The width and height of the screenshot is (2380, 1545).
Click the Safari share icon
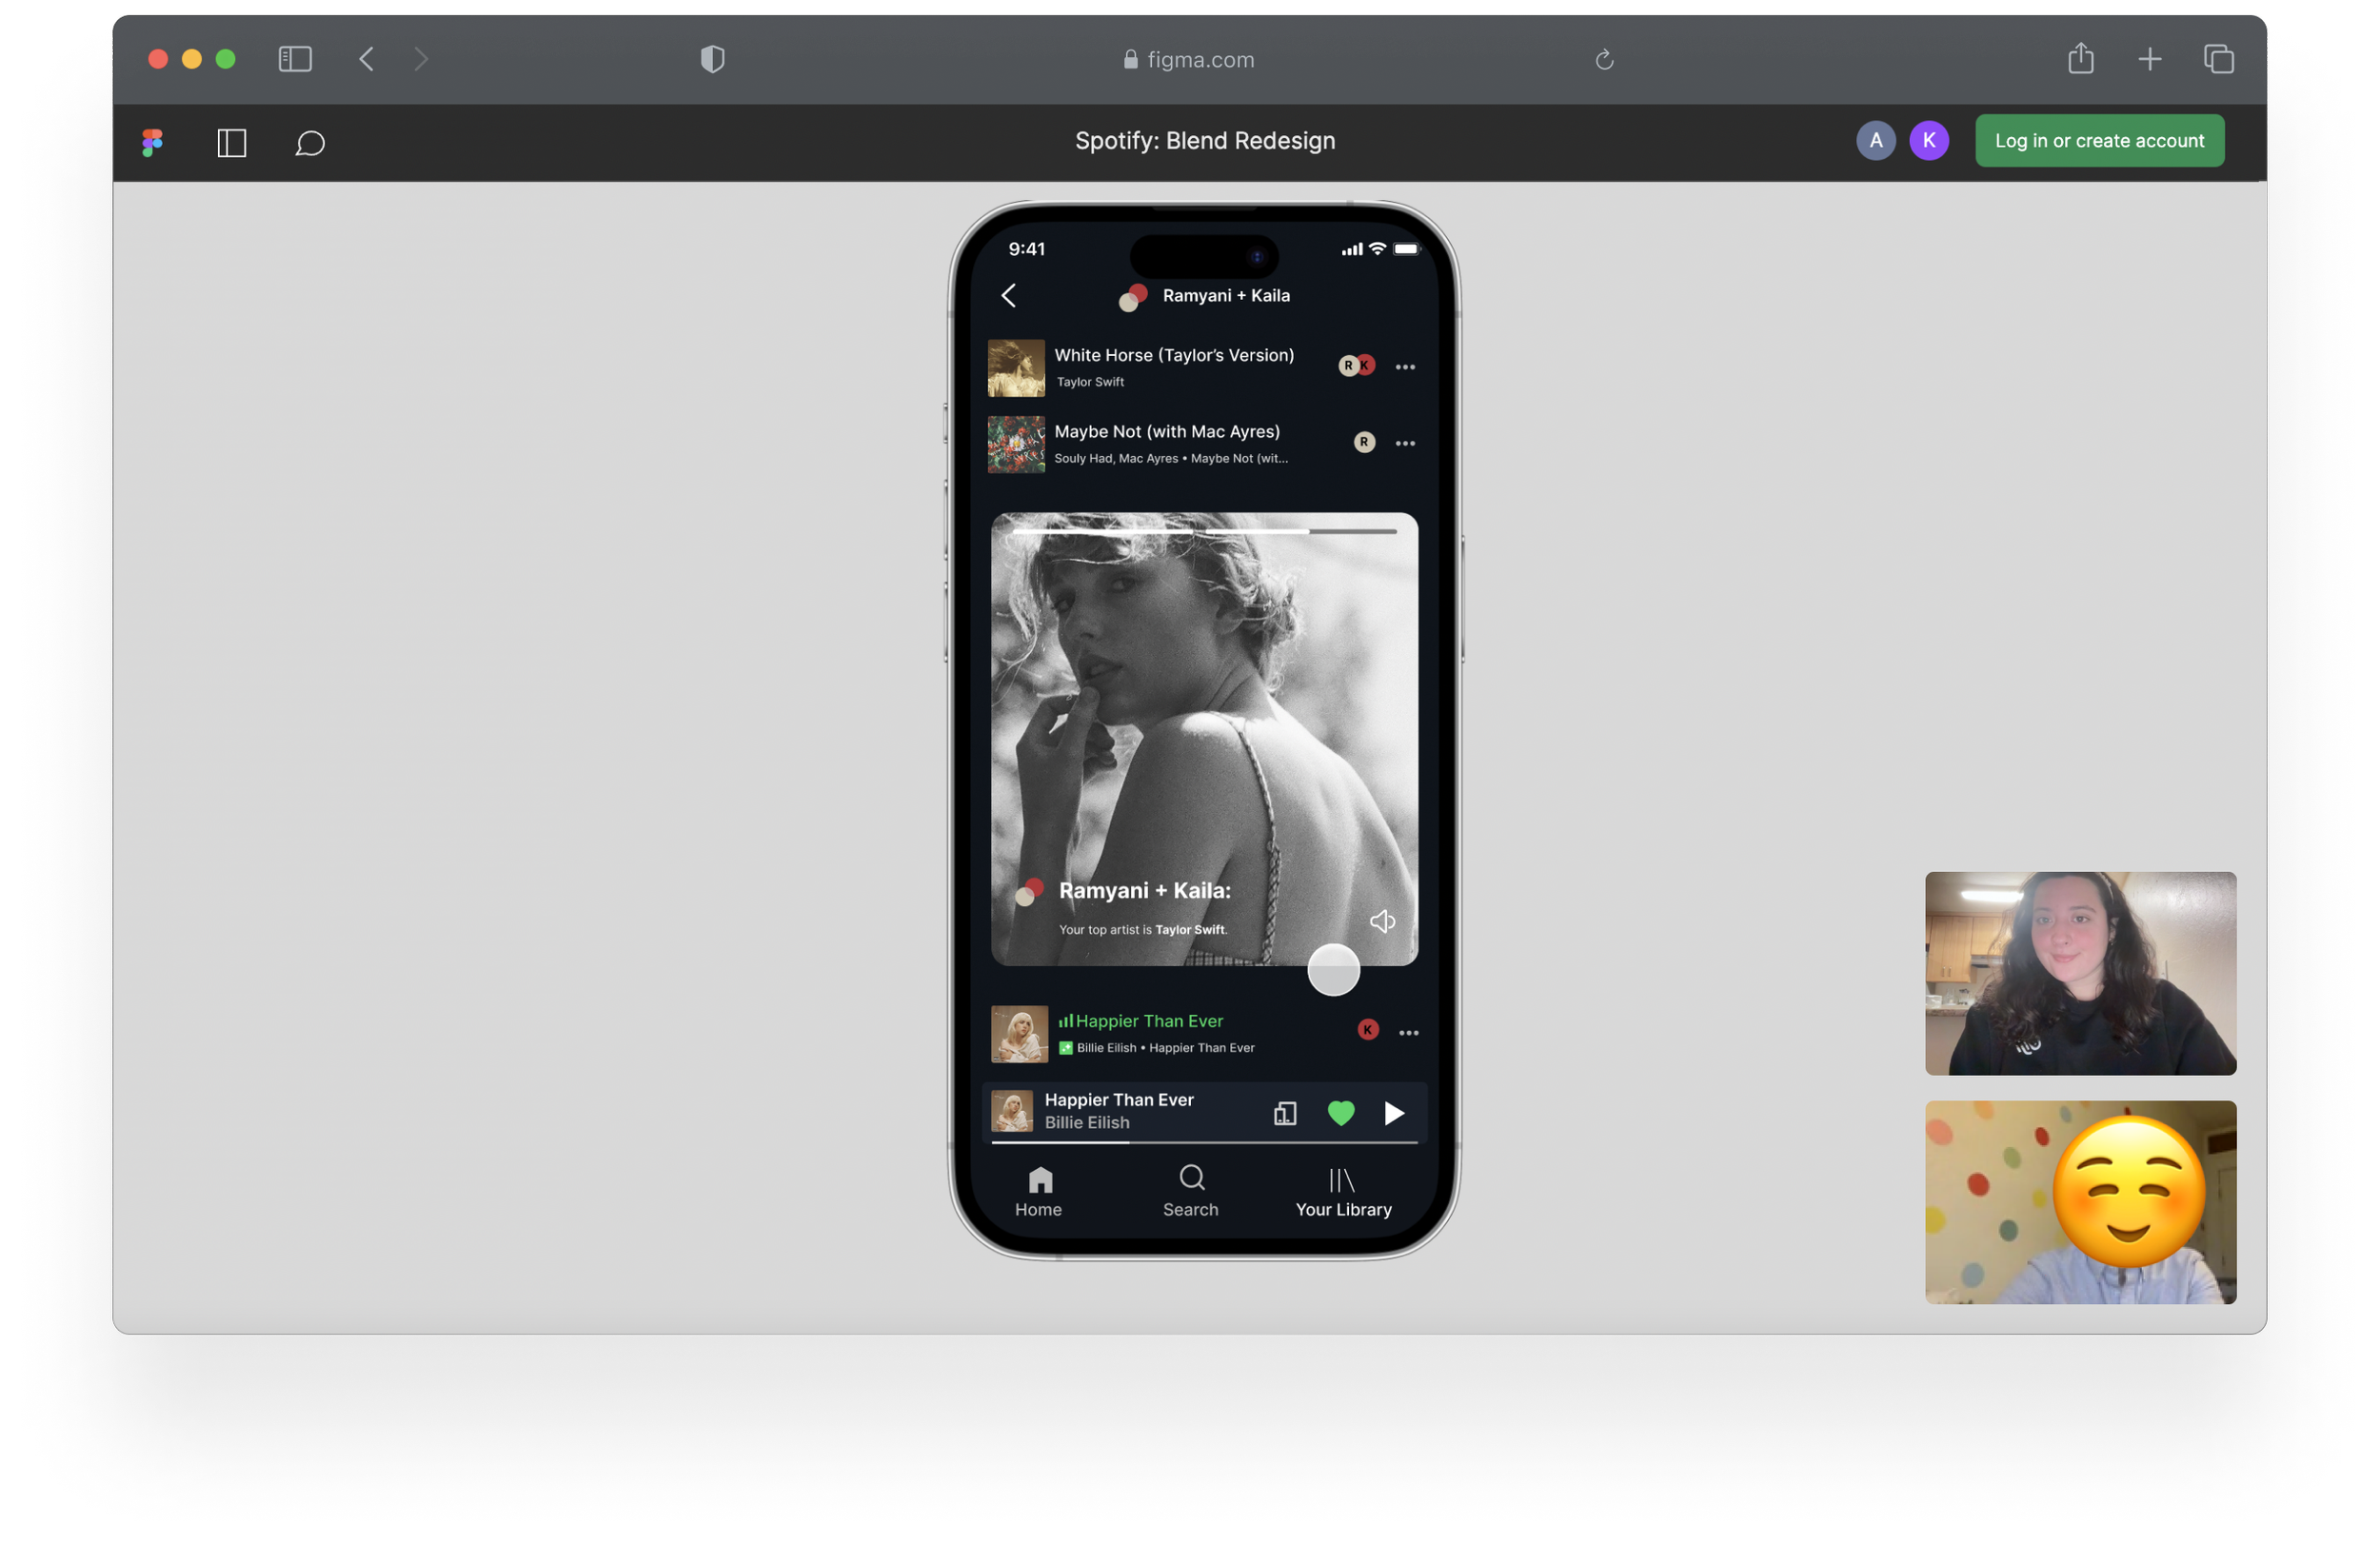2080,59
